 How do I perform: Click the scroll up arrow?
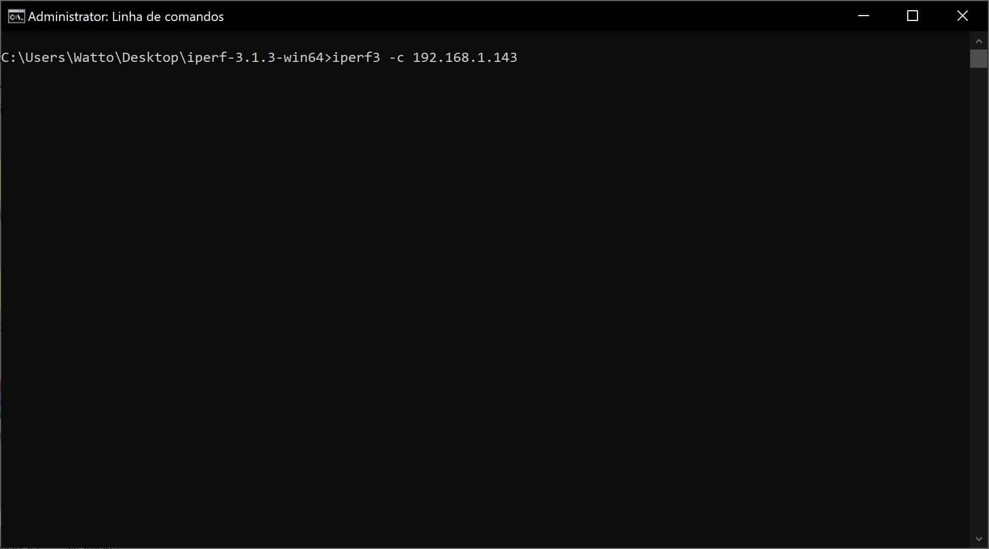[x=979, y=41]
